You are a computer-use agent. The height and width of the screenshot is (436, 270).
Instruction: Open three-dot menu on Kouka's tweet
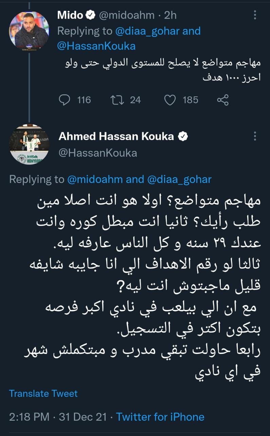click(255, 136)
